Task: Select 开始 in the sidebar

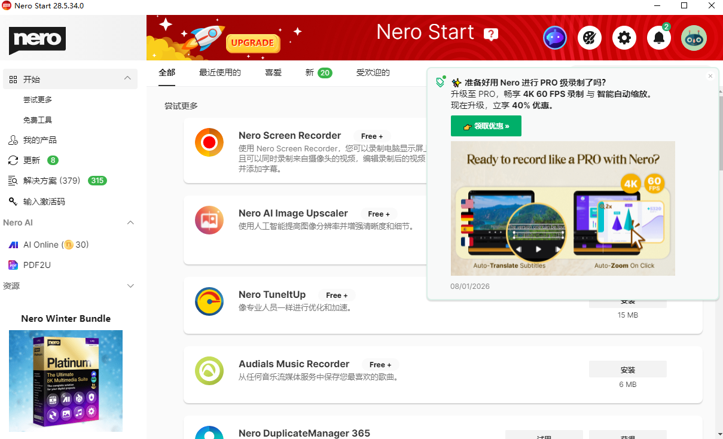Action: [70, 79]
